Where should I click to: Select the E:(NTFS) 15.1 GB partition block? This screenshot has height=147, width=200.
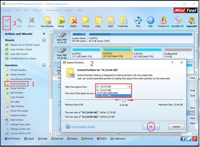86,53
